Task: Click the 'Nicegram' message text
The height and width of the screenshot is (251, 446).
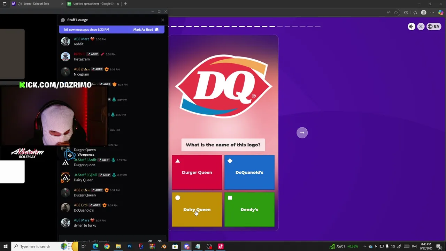Action: (81, 74)
